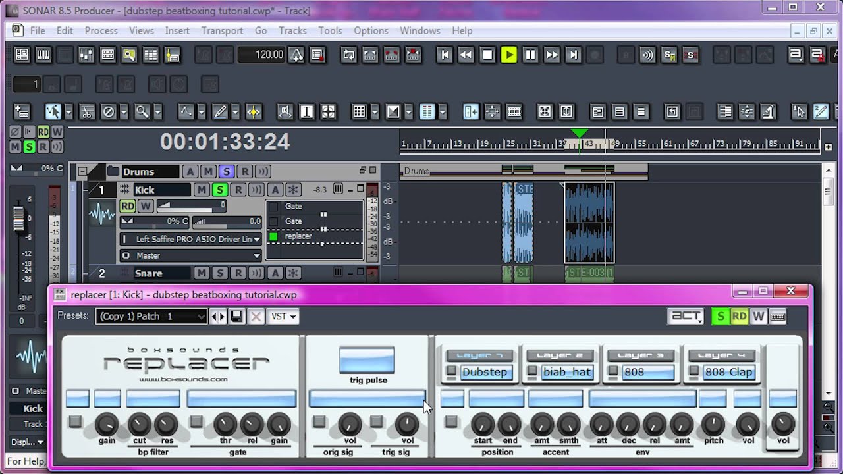Open the replacer Presets dropdown
Image resolution: width=843 pixels, height=474 pixels.
(x=151, y=317)
